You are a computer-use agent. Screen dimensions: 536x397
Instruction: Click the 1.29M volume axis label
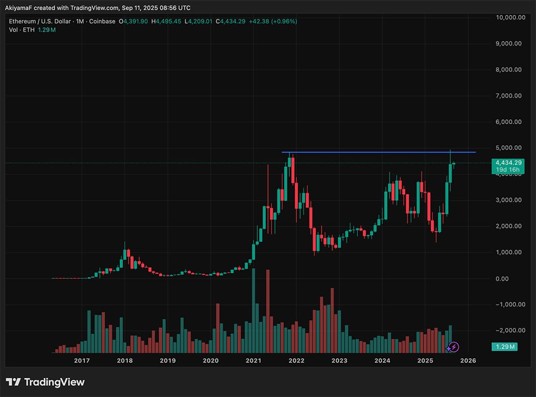coord(504,347)
